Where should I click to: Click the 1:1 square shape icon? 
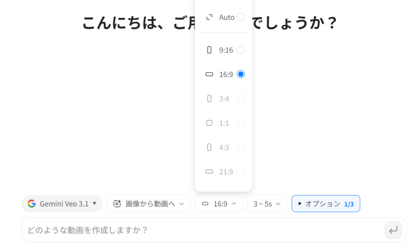[209, 123]
